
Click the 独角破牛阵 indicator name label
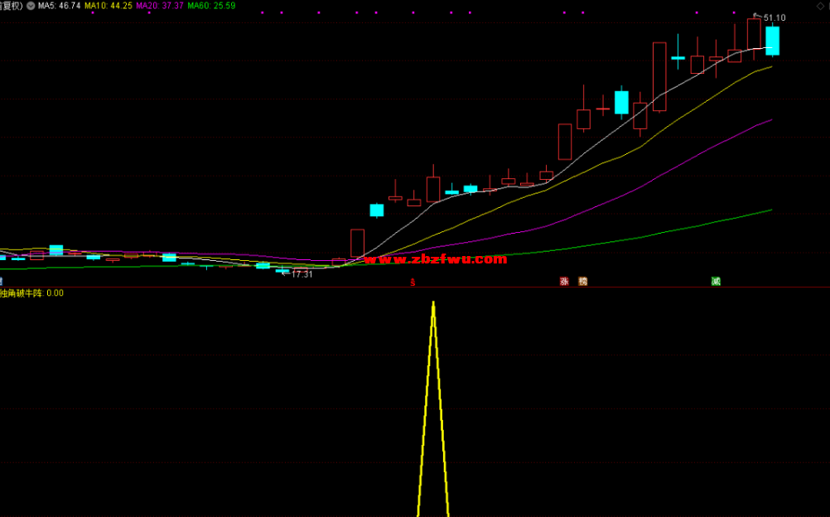point(22,293)
